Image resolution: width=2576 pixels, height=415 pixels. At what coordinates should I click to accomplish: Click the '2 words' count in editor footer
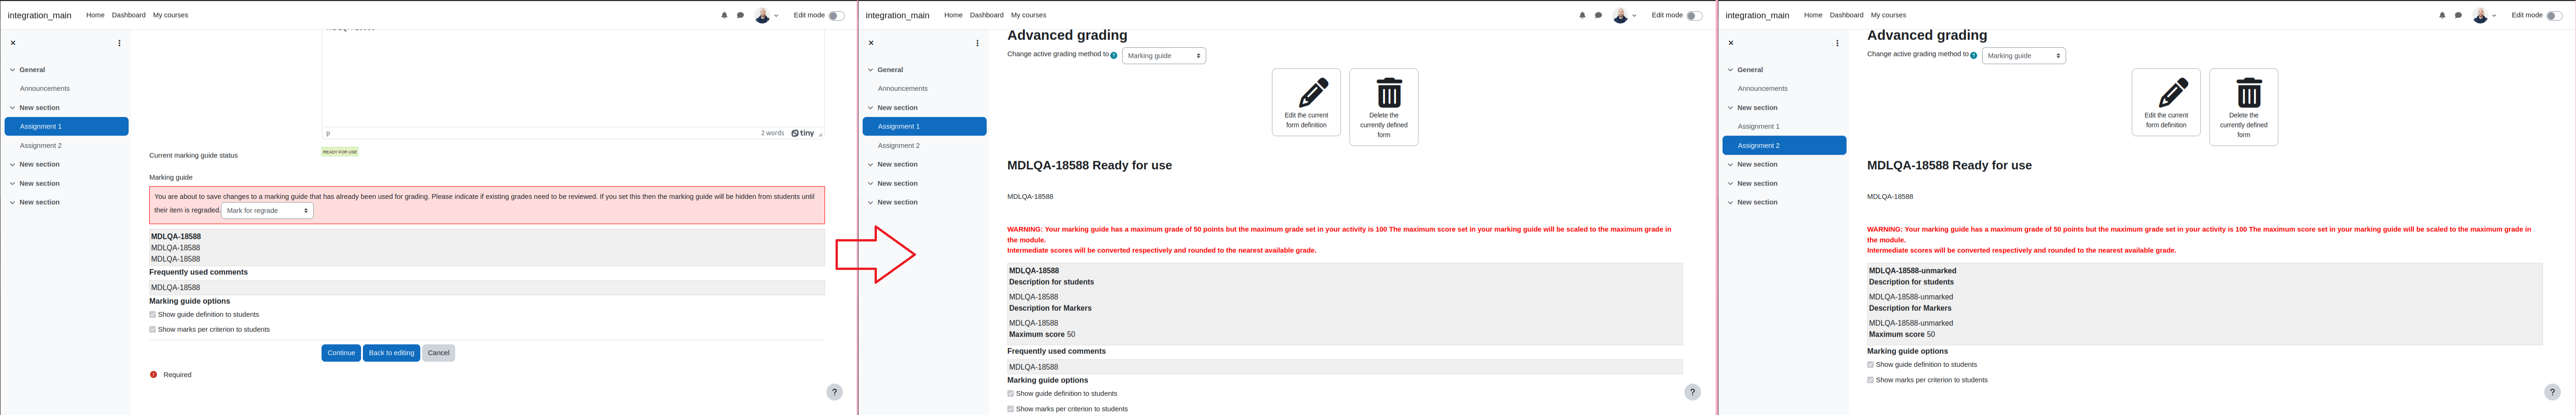[x=772, y=133]
